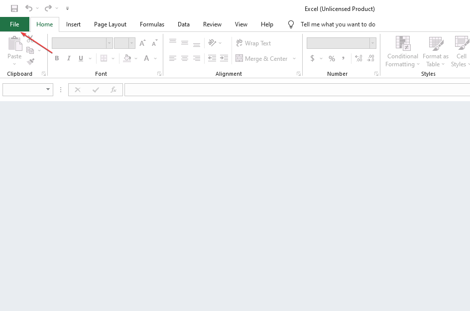Apply the Accounting Number Format dollar icon
470x311 pixels.
[313, 58]
